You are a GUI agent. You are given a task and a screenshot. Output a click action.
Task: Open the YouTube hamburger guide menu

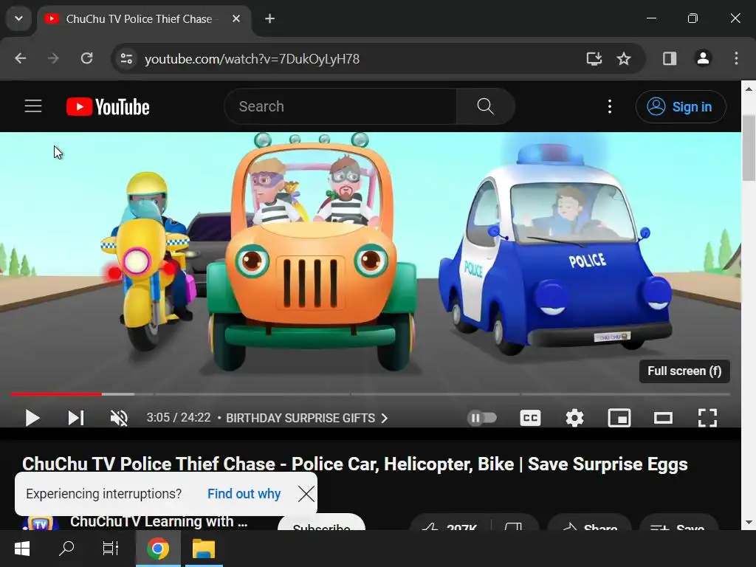(33, 106)
